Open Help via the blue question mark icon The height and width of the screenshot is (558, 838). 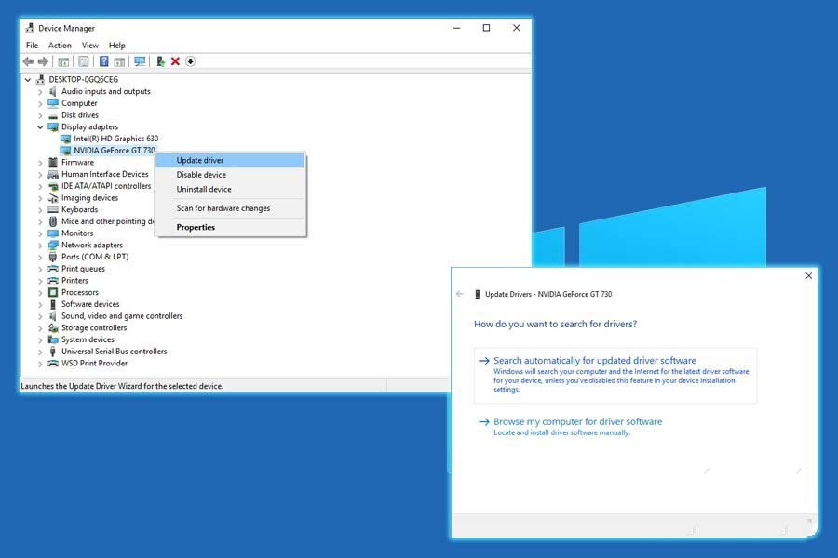(x=104, y=61)
